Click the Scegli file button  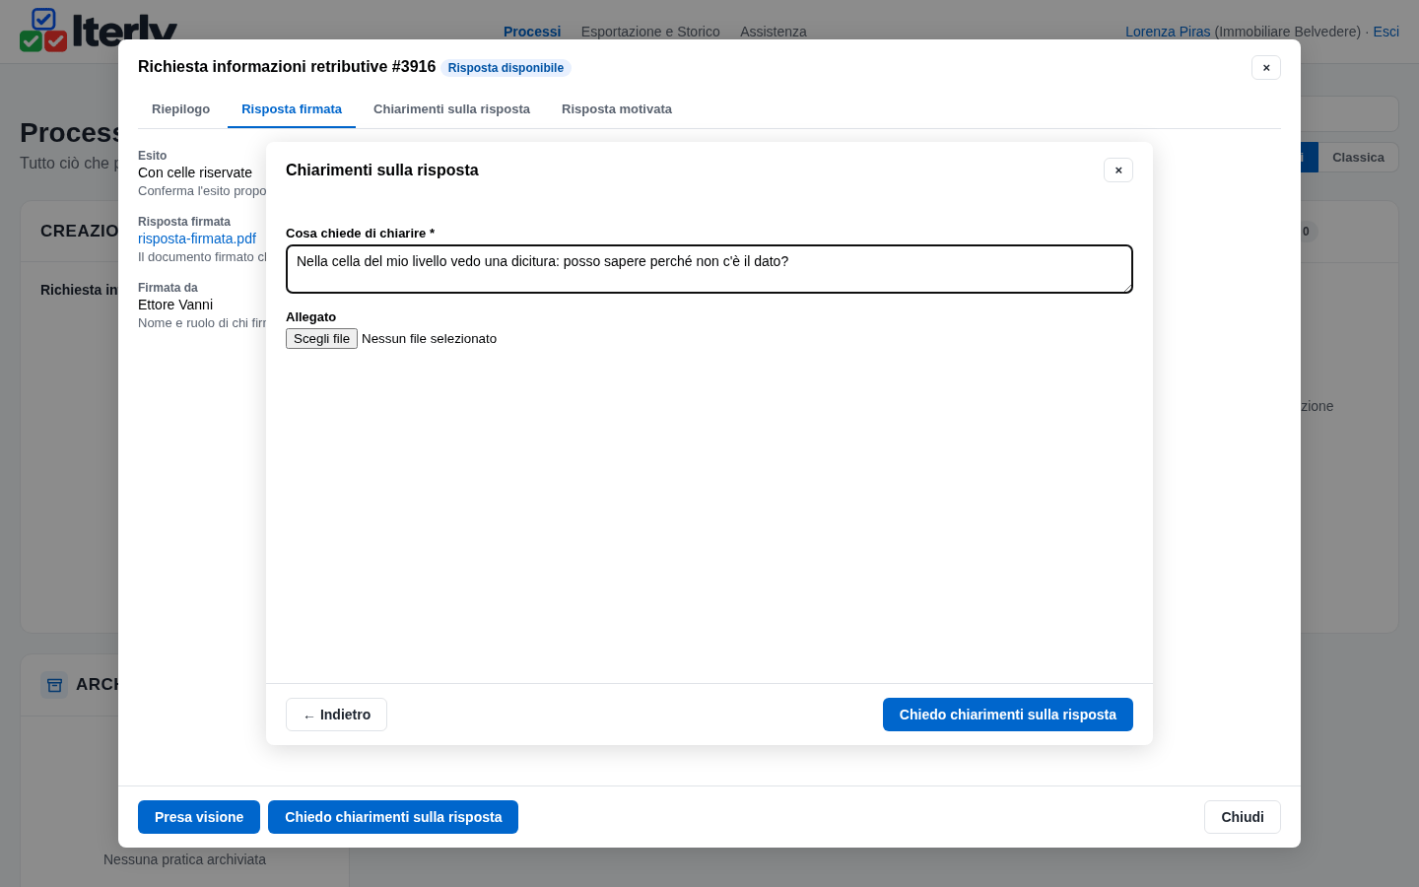pyautogui.click(x=321, y=339)
